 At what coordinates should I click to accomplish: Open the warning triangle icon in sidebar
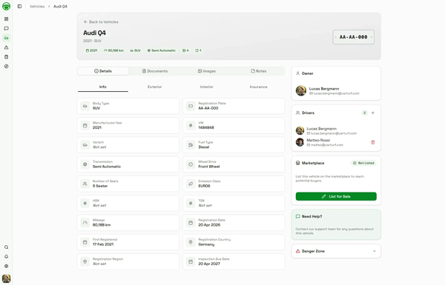(6, 47)
